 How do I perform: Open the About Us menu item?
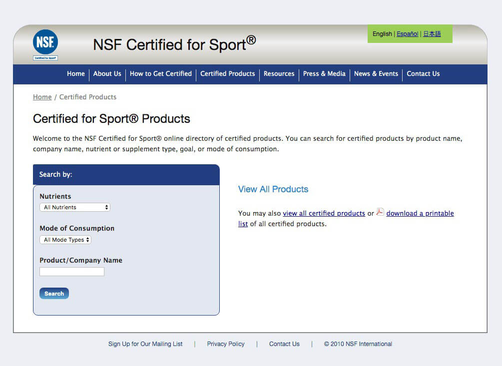tap(107, 73)
